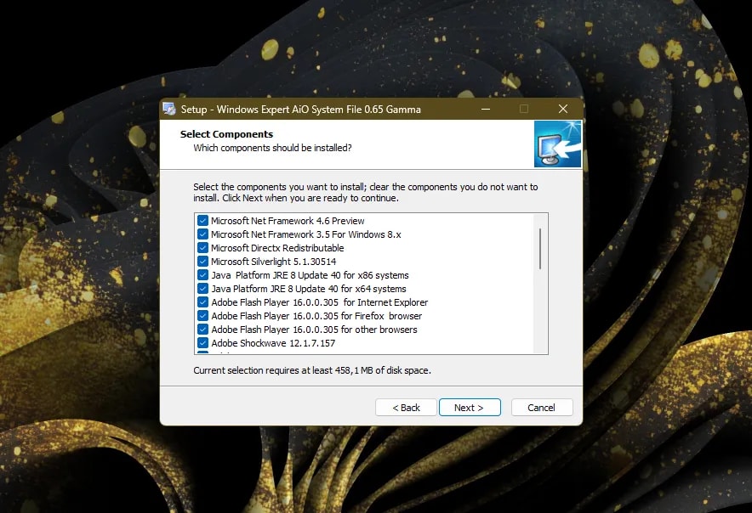Image resolution: width=752 pixels, height=513 pixels.
Task: Cancel the setup wizard
Action: pos(542,408)
